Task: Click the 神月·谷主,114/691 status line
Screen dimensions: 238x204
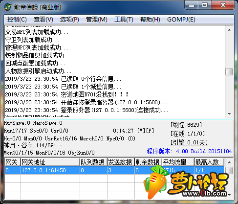Action: click(33, 145)
